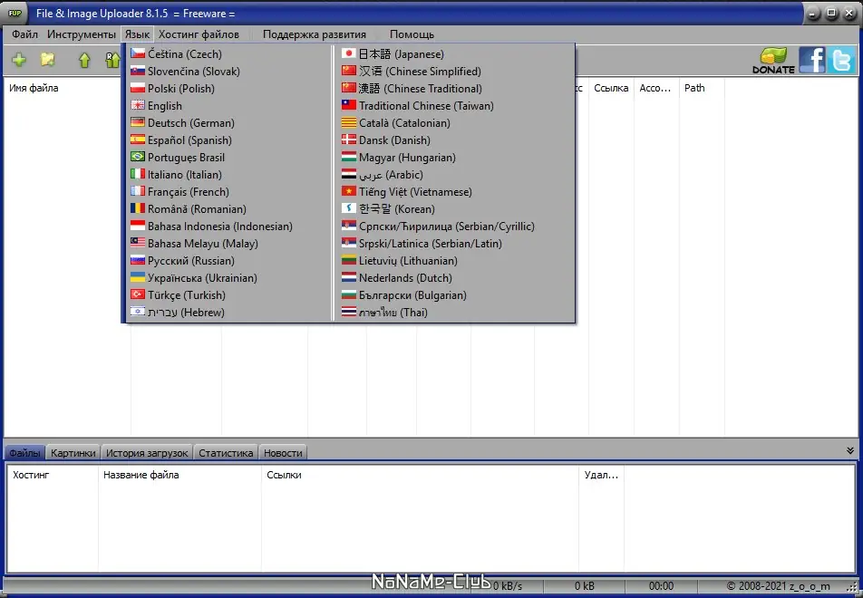This screenshot has width=863, height=598.
Task: Click the Romanian flag icon
Action: [138, 208]
